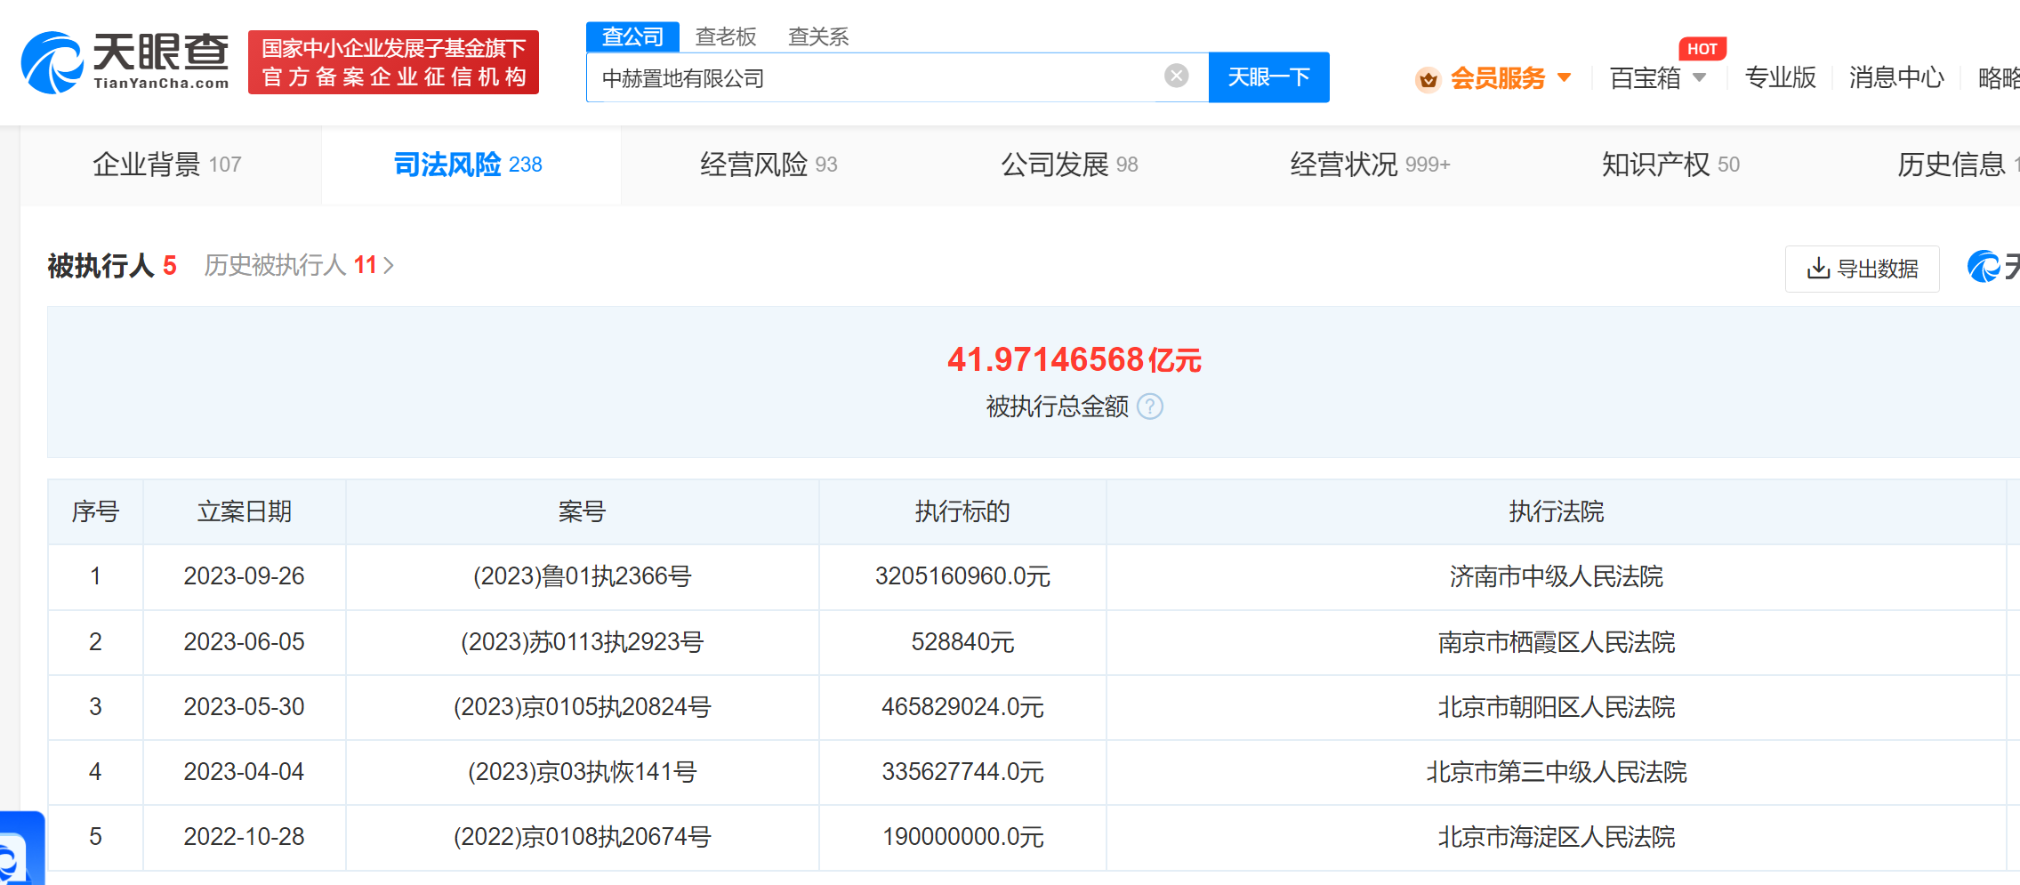The width and height of the screenshot is (2020, 885).
Task: Switch to the 查老板 search tab
Action: click(x=726, y=36)
